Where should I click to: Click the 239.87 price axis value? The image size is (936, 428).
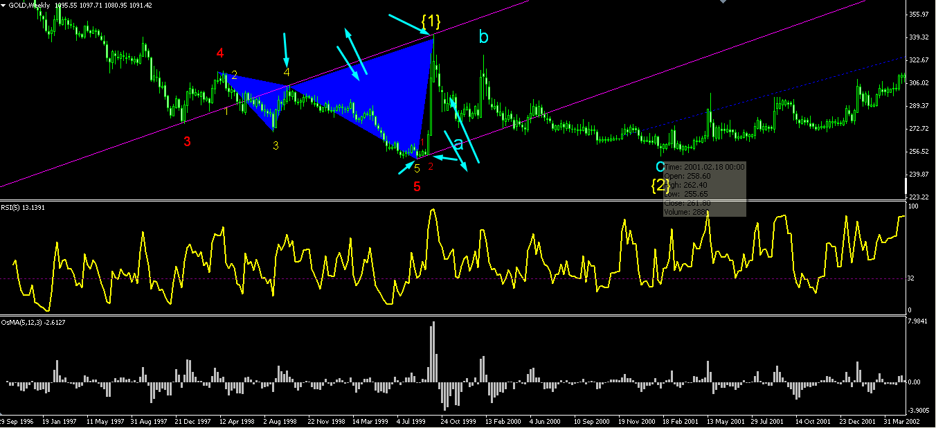pyautogui.click(x=918, y=175)
